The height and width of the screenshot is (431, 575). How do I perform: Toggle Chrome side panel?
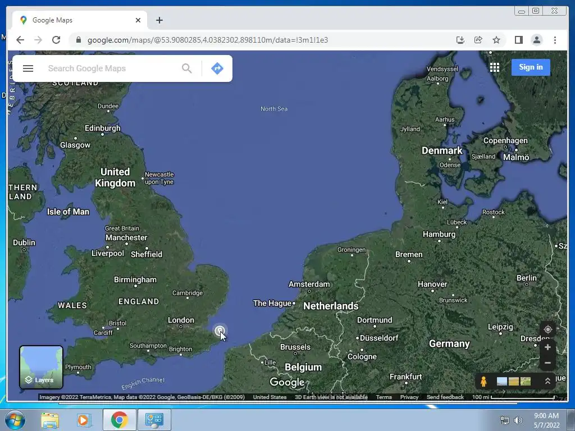518,40
